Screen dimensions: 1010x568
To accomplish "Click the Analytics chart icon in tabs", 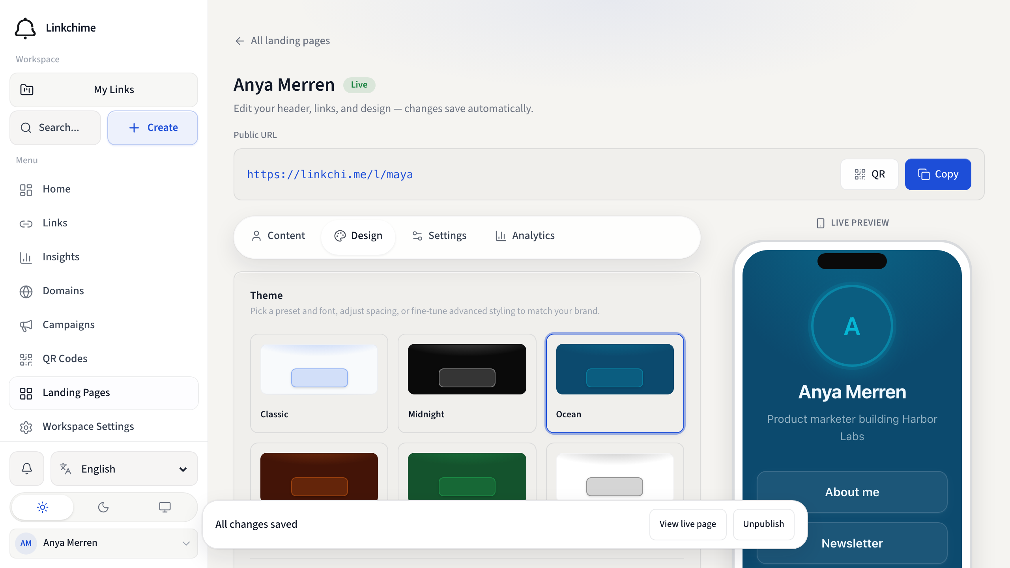I will click(501, 236).
